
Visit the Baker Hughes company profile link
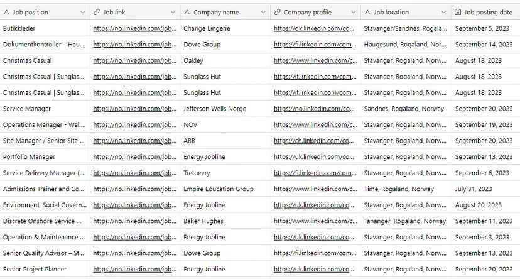click(315, 221)
